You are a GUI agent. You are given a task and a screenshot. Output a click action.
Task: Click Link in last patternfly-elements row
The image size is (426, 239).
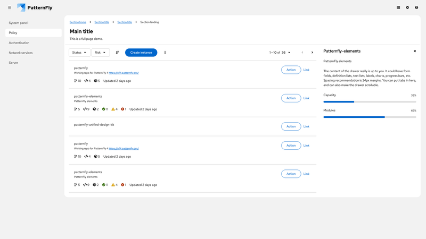pos(306,174)
